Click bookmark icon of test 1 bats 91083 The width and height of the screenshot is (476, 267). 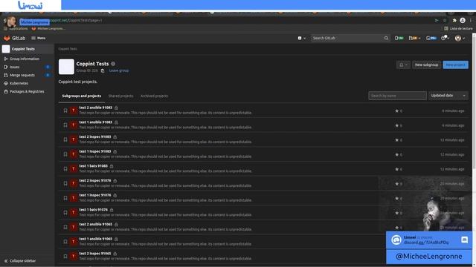point(65,169)
